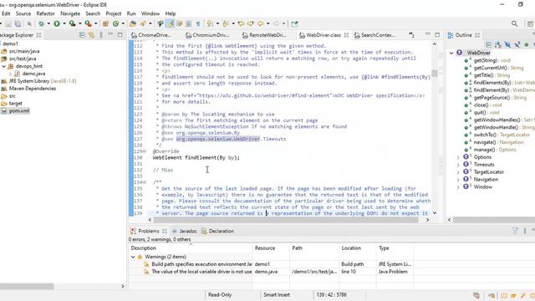Screen dimensions: 535x301
Task: Click the Search flashlight toolbar icon
Action: pos(143,23)
